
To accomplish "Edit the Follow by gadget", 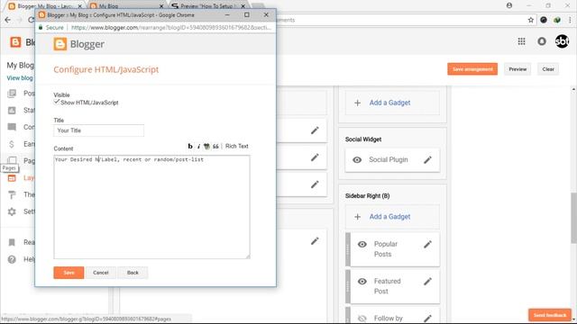I will click(x=427, y=319).
